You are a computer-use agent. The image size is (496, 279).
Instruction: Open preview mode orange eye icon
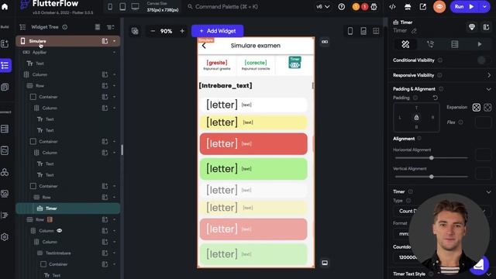439,7
